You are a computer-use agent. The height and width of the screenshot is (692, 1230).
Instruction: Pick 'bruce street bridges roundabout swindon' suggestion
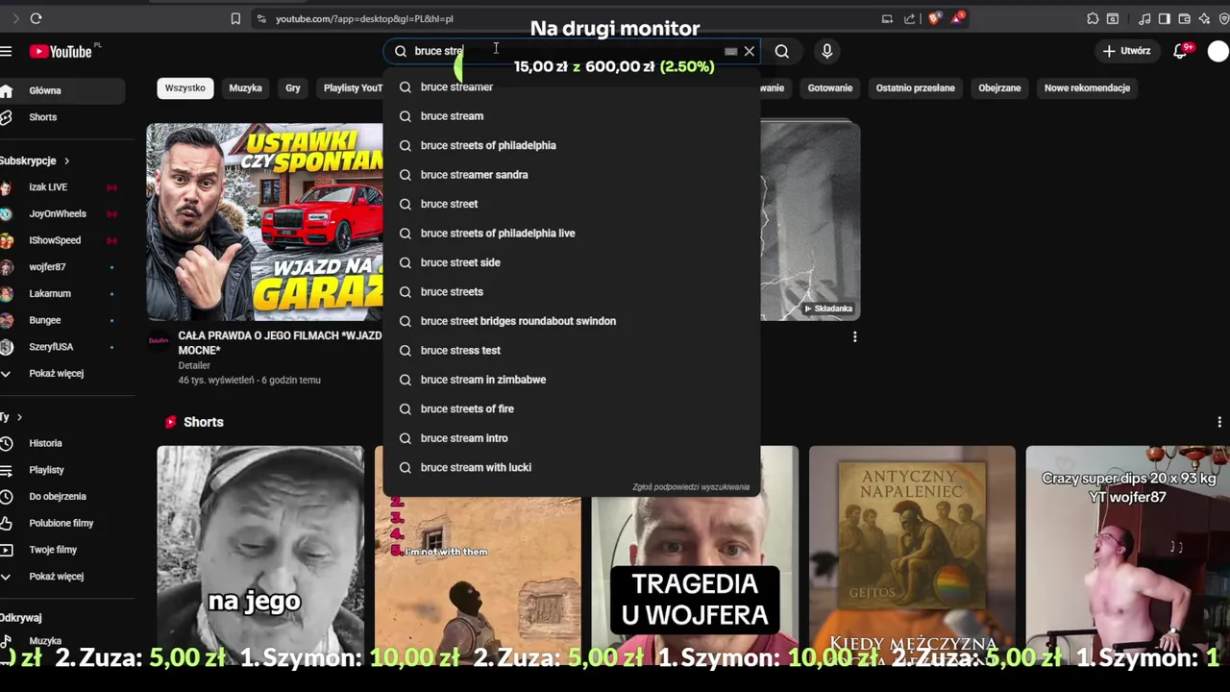click(572, 321)
